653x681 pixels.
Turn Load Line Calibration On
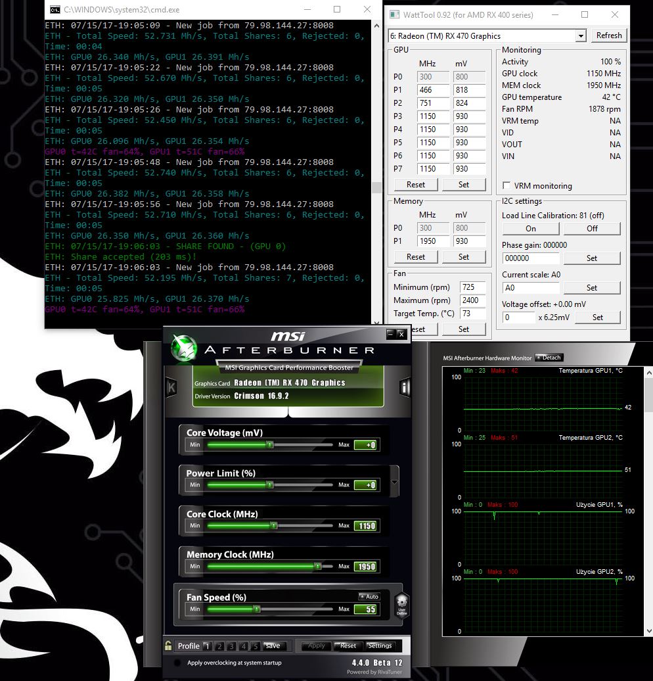(x=531, y=229)
